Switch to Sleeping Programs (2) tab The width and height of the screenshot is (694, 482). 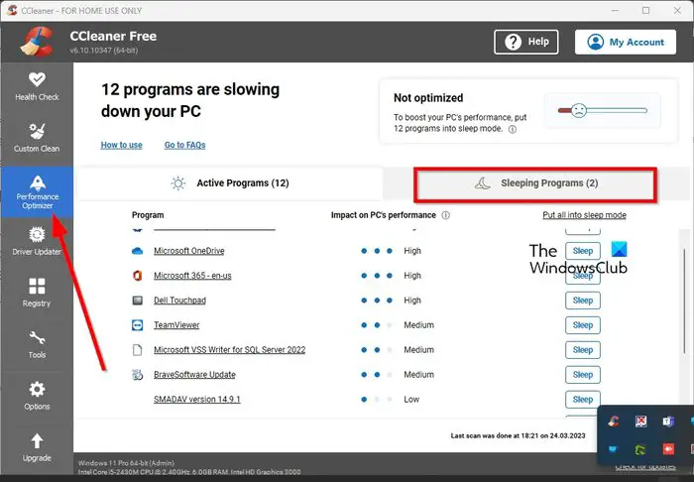point(535,183)
